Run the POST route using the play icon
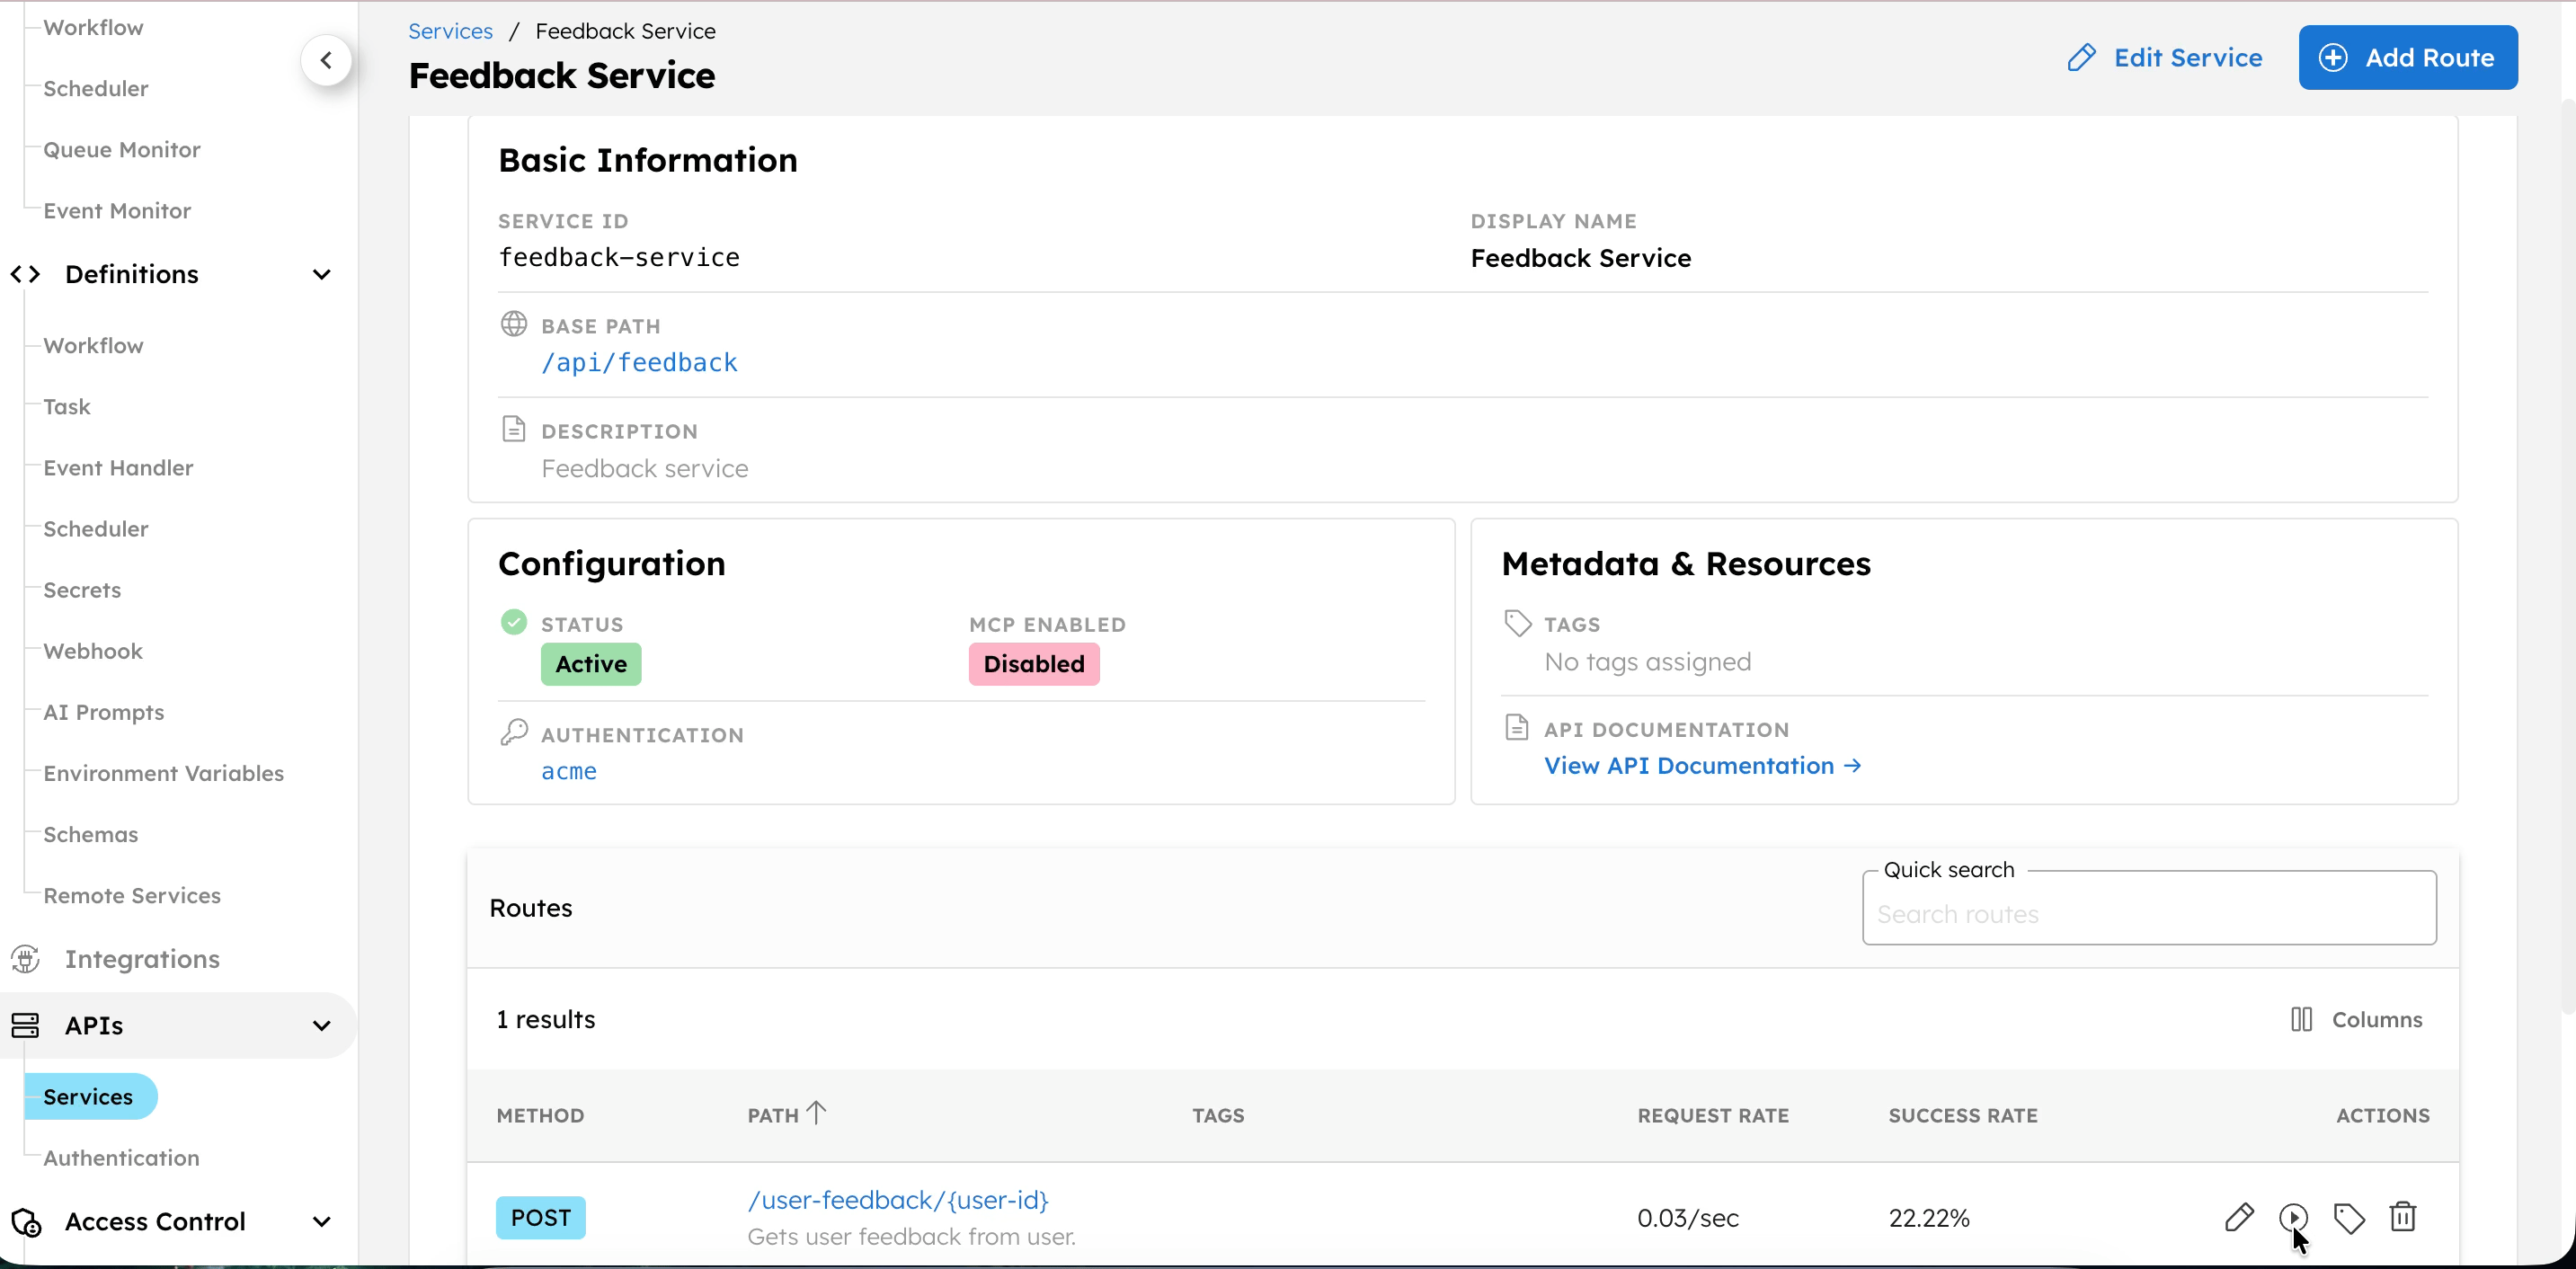The image size is (2576, 1269). (2295, 1217)
